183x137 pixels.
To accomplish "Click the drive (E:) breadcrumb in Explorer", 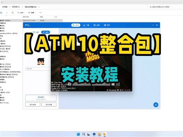I will click(16, 7).
